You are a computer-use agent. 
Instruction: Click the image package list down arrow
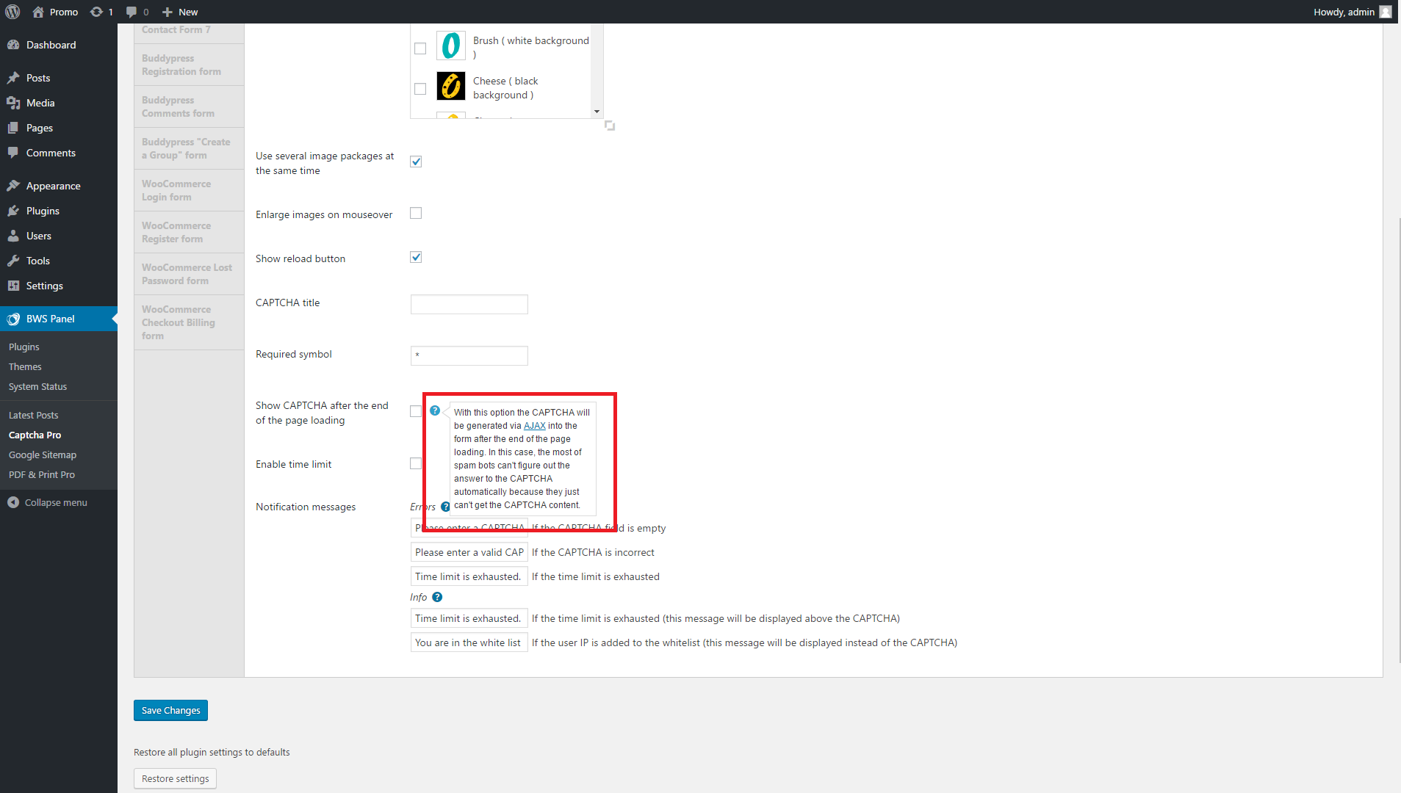click(x=597, y=112)
